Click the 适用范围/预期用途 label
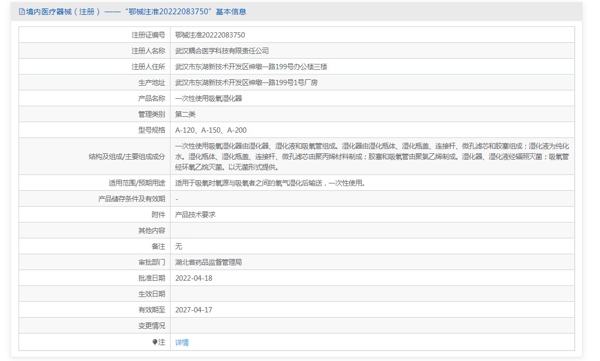This screenshot has width=600, height=361. [137, 183]
